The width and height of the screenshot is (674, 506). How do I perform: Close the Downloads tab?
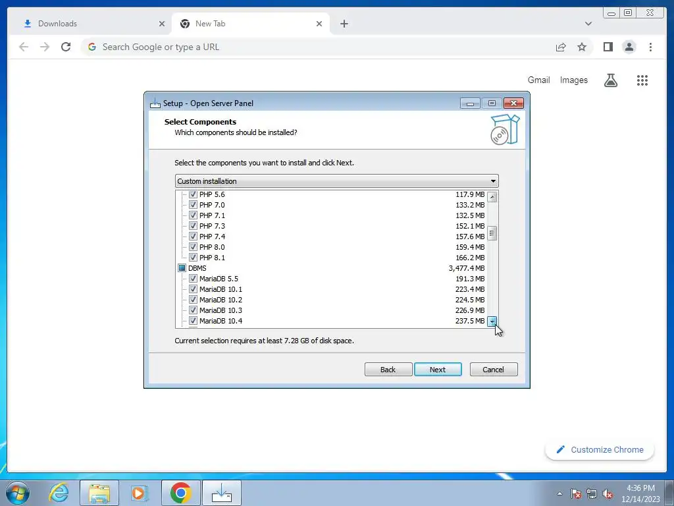click(162, 24)
